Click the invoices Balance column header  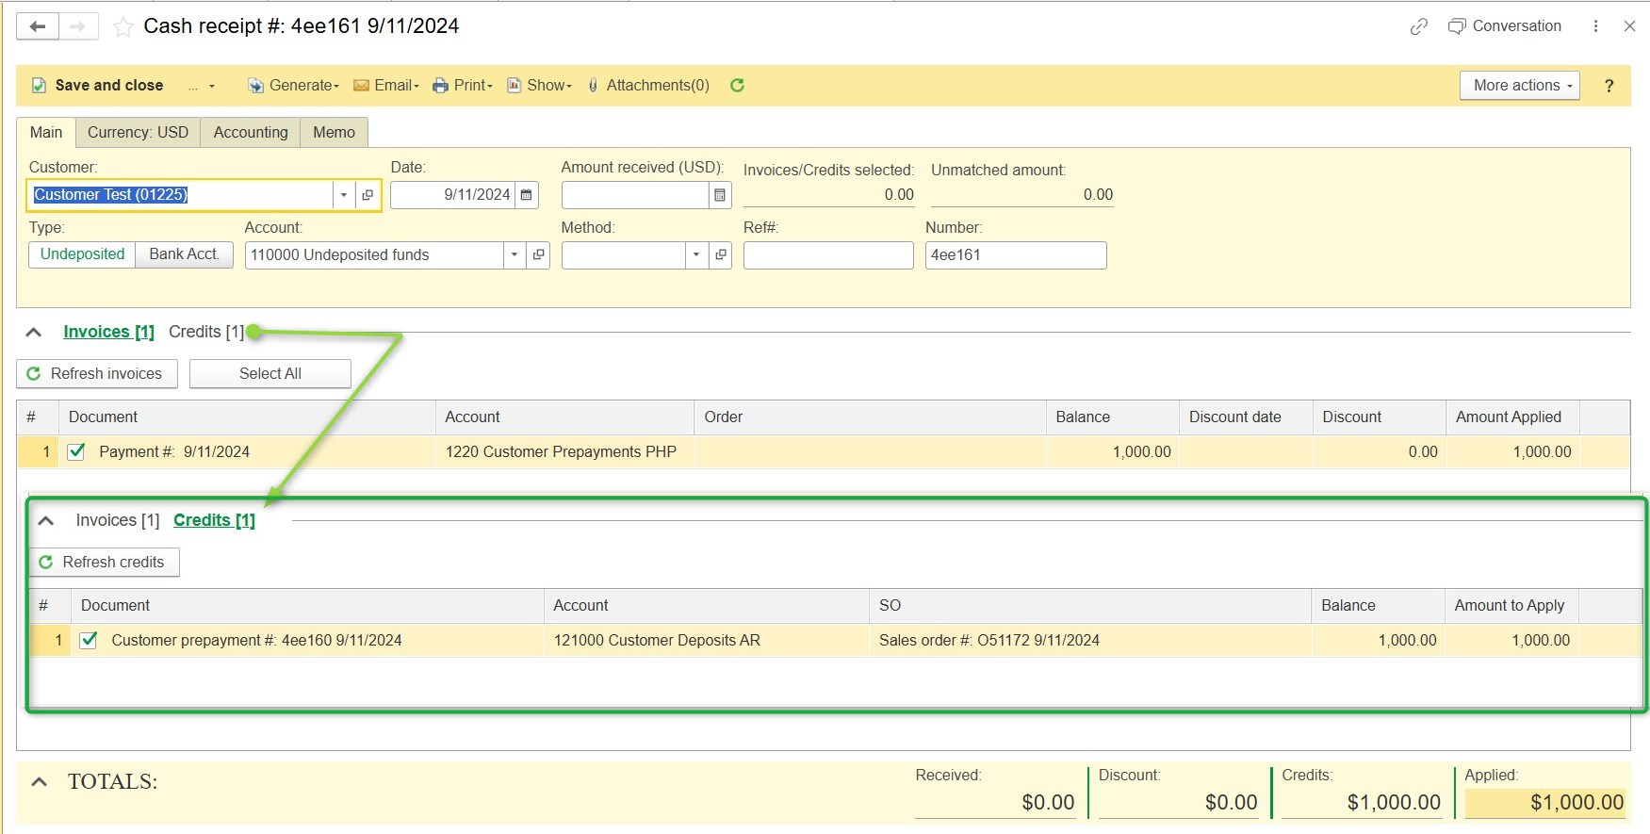pyautogui.click(x=1112, y=417)
